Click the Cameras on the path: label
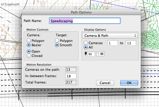This screenshot has height=107, width=159. click(42, 69)
